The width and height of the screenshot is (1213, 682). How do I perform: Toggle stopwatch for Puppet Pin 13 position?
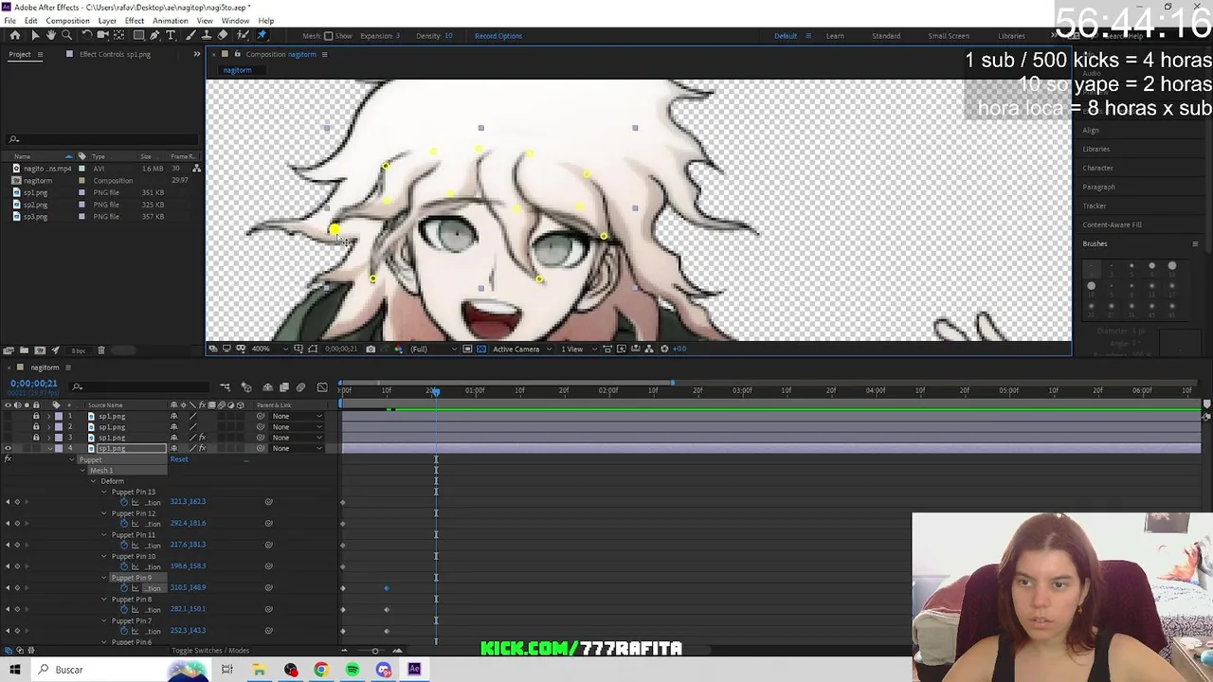[x=124, y=502]
